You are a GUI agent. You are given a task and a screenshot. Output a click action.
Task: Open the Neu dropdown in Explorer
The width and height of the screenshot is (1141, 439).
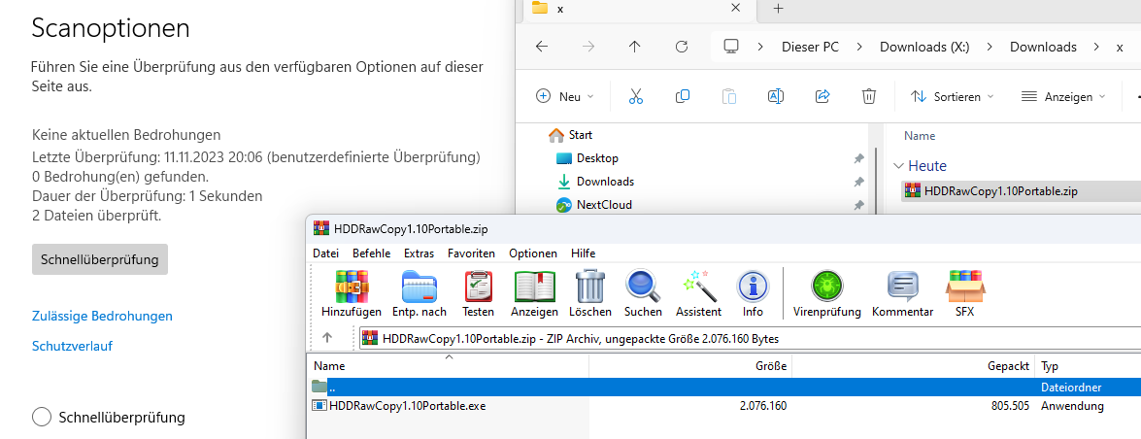[x=565, y=96]
